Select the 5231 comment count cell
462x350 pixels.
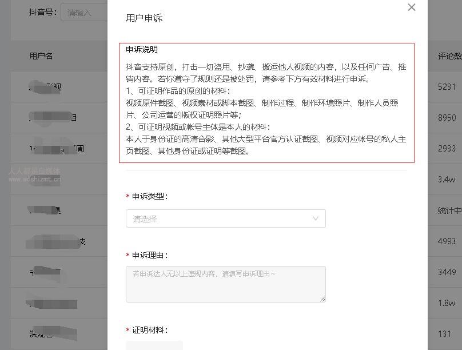click(x=447, y=87)
